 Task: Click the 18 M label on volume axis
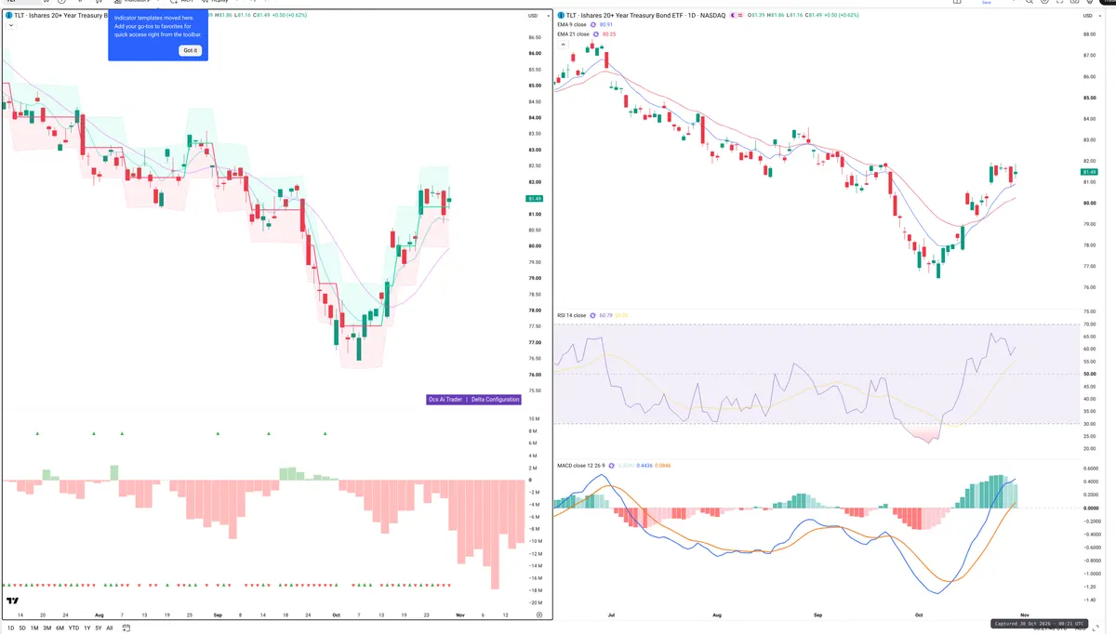536,590
